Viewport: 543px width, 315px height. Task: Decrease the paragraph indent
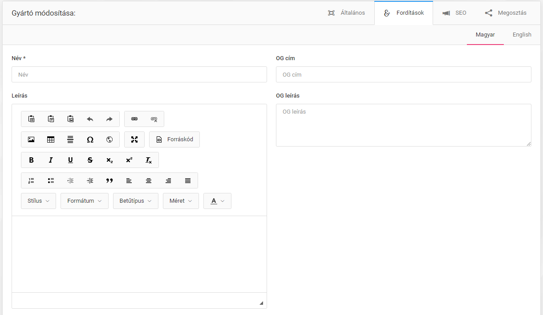[x=70, y=180]
